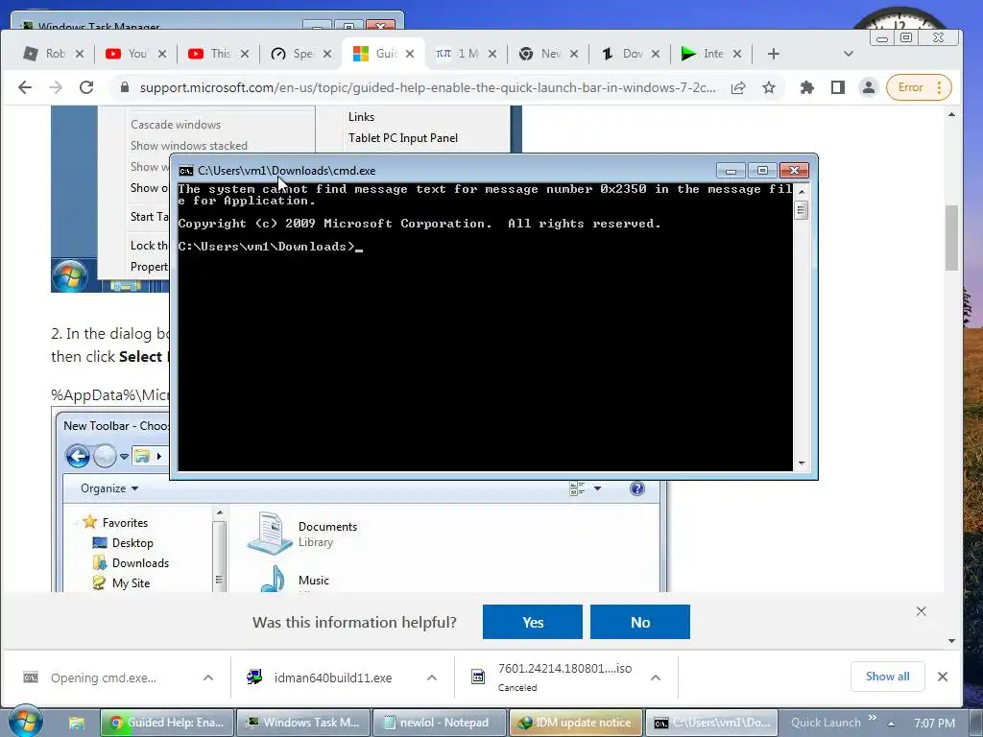The width and height of the screenshot is (983, 737).
Task: View site security lock icon
Action: point(124,87)
